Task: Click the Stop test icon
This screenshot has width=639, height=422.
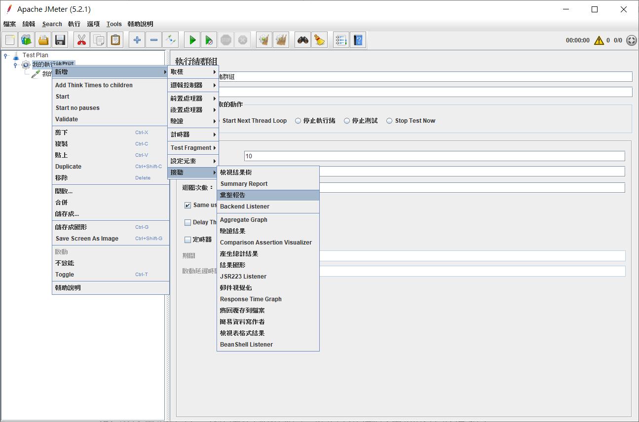Action: [226, 40]
